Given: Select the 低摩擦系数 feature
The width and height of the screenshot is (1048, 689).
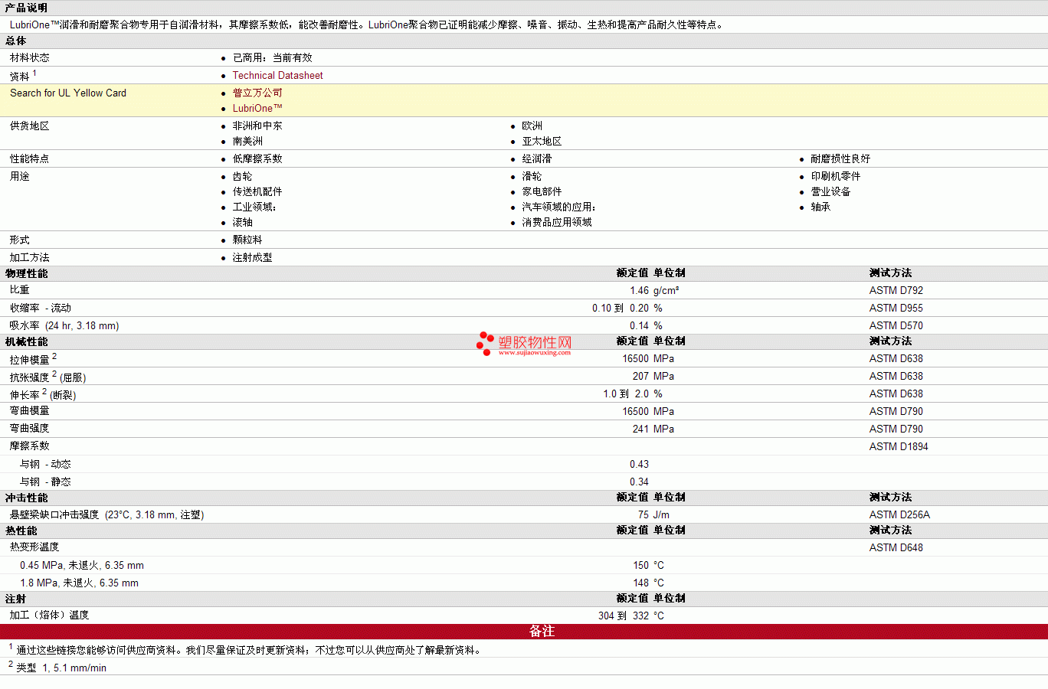Looking at the screenshot, I should (257, 158).
